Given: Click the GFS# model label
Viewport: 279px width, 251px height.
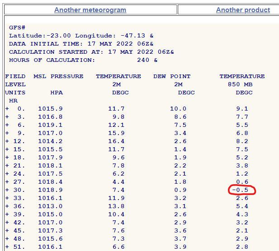Looking at the screenshot, I should pyautogui.click(x=18, y=28).
